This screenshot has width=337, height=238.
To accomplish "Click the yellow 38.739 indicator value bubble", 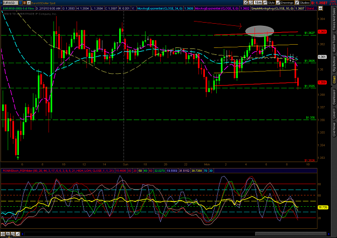I will [x=323, y=207].
